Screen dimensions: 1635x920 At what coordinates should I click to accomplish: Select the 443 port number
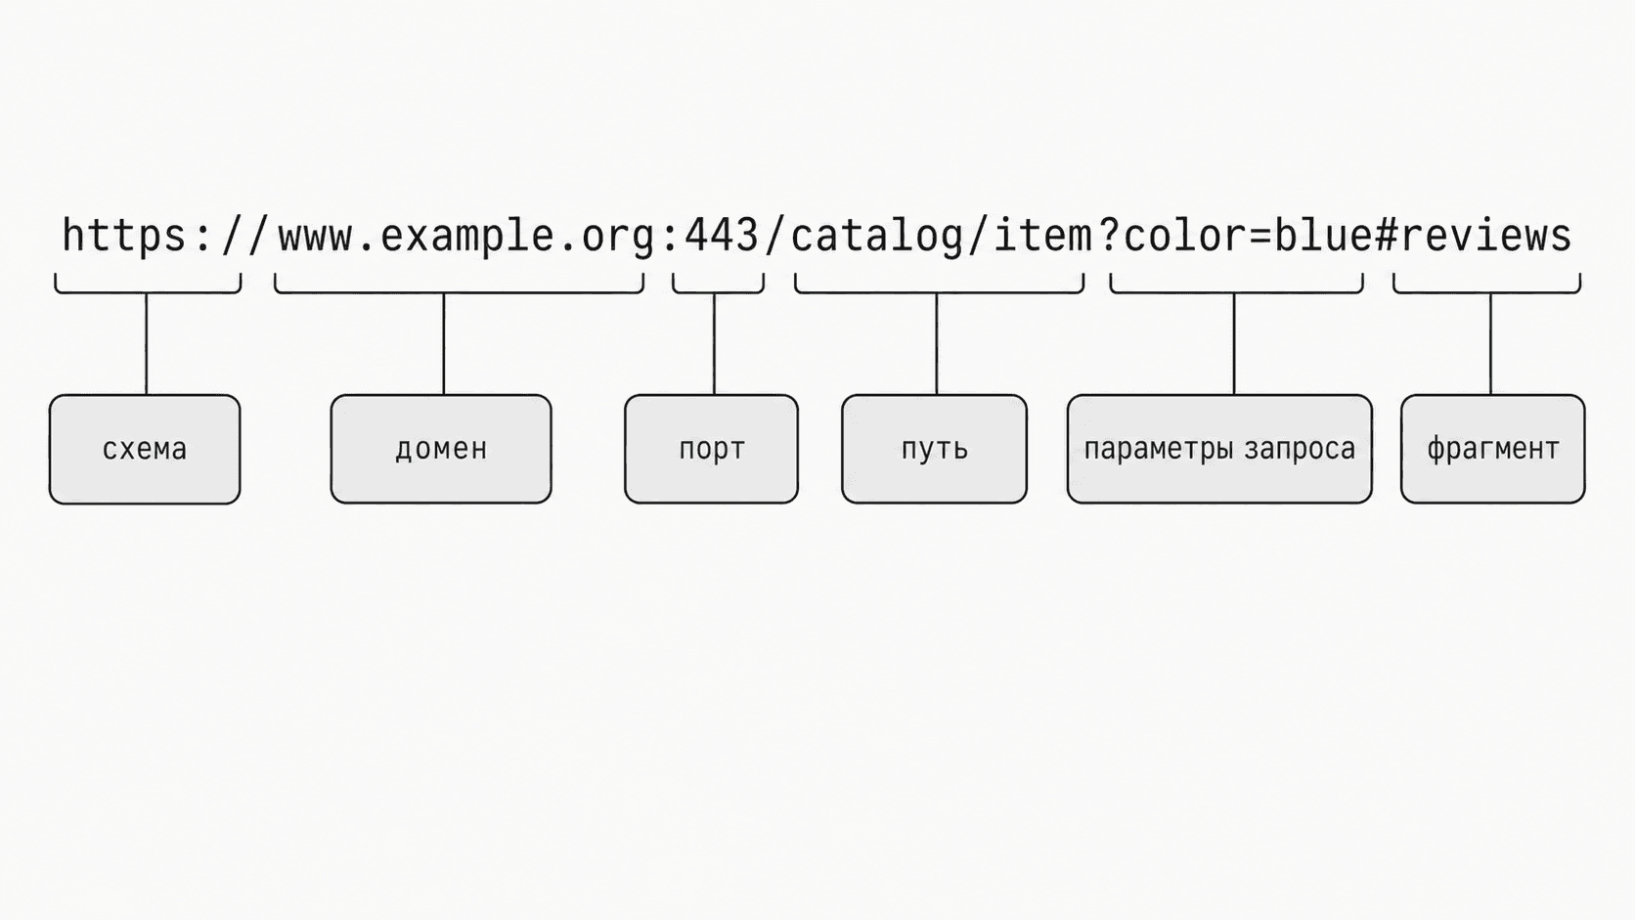click(722, 236)
